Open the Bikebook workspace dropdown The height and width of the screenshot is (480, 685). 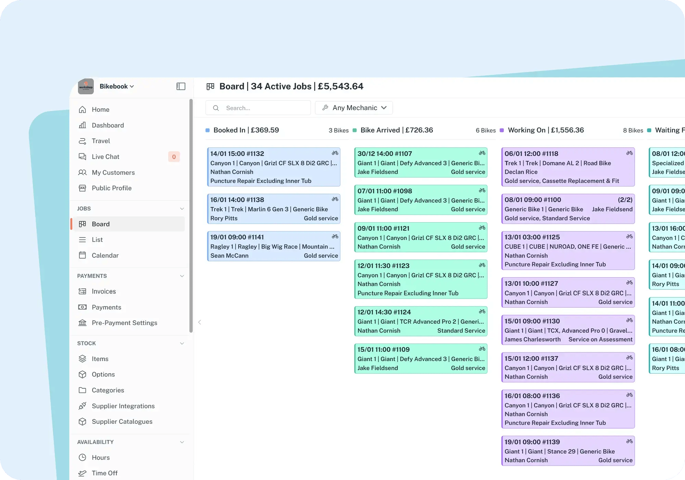pyautogui.click(x=116, y=86)
